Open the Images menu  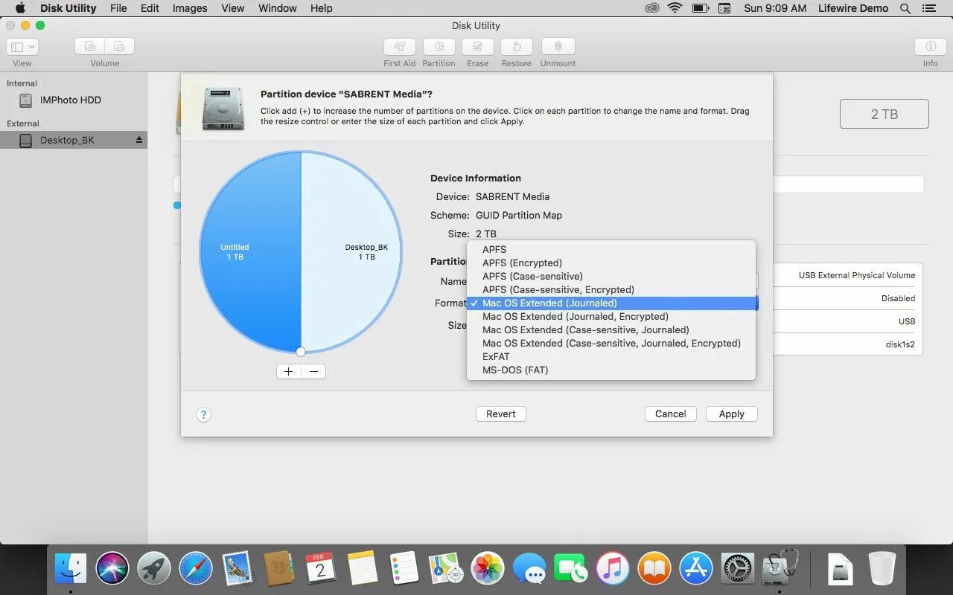190,8
